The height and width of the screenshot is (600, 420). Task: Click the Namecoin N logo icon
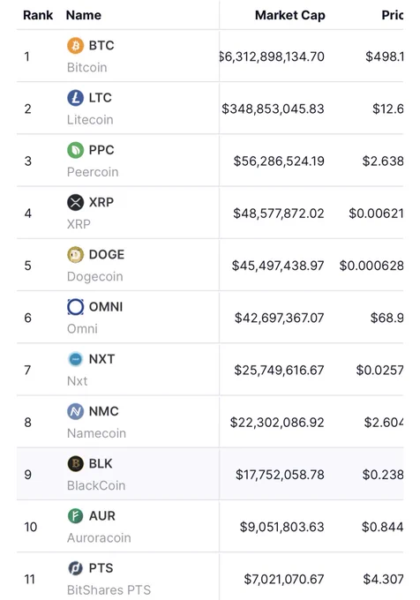coord(75,411)
